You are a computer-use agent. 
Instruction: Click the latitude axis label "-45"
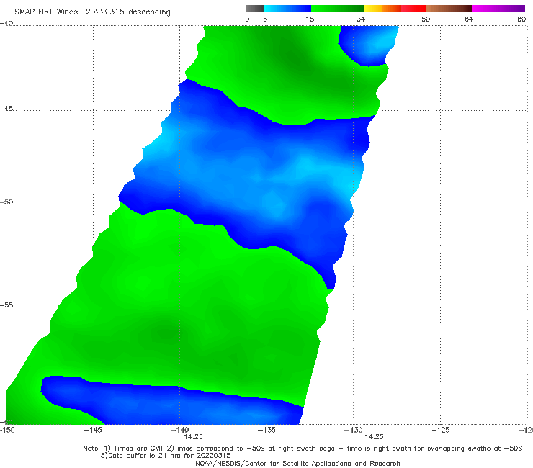[6, 109]
